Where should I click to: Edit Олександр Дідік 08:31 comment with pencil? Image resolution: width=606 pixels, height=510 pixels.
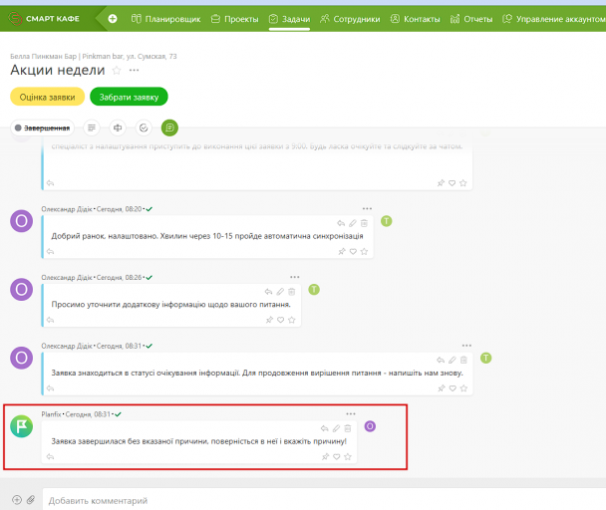(453, 361)
